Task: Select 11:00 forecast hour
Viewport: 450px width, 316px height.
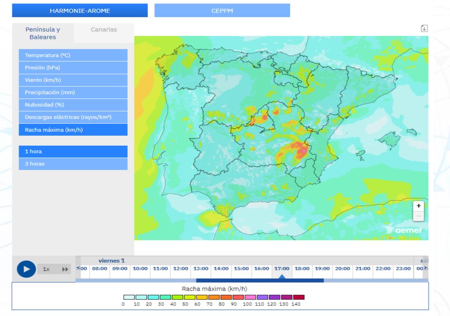Action: click(160, 269)
